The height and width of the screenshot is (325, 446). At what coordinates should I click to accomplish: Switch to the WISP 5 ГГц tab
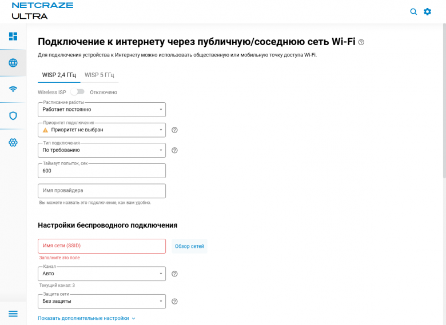click(99, 75)
